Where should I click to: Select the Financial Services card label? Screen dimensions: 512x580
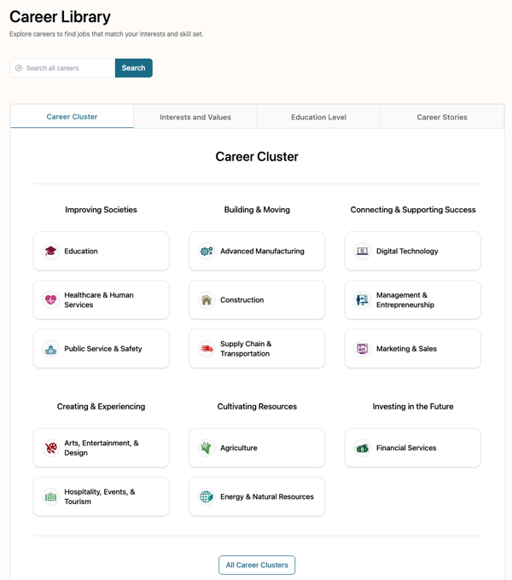pyautogui.click(x=406, y=448)
